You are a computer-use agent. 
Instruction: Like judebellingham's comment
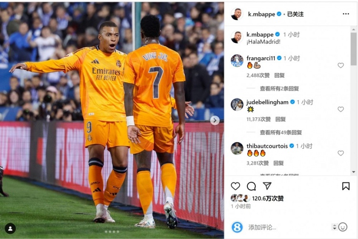[x=341, y=109]
